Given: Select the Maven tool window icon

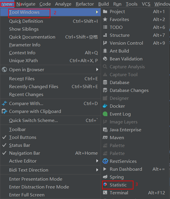Looking at the screenshot, I should (x=105, y=137).
